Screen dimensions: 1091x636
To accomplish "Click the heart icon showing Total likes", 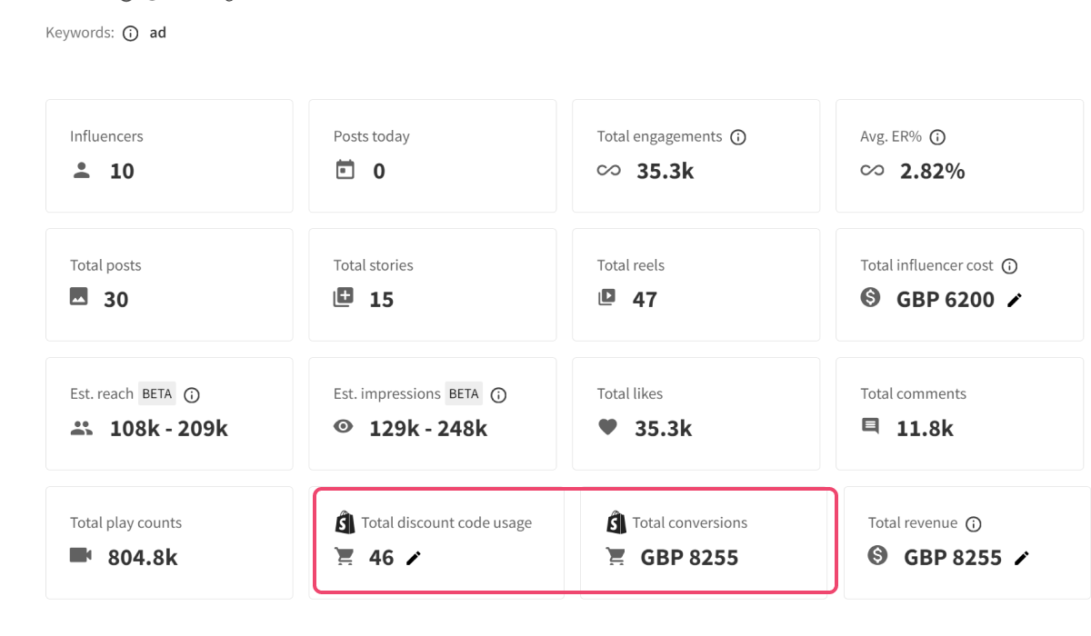I will click(606, 428).
